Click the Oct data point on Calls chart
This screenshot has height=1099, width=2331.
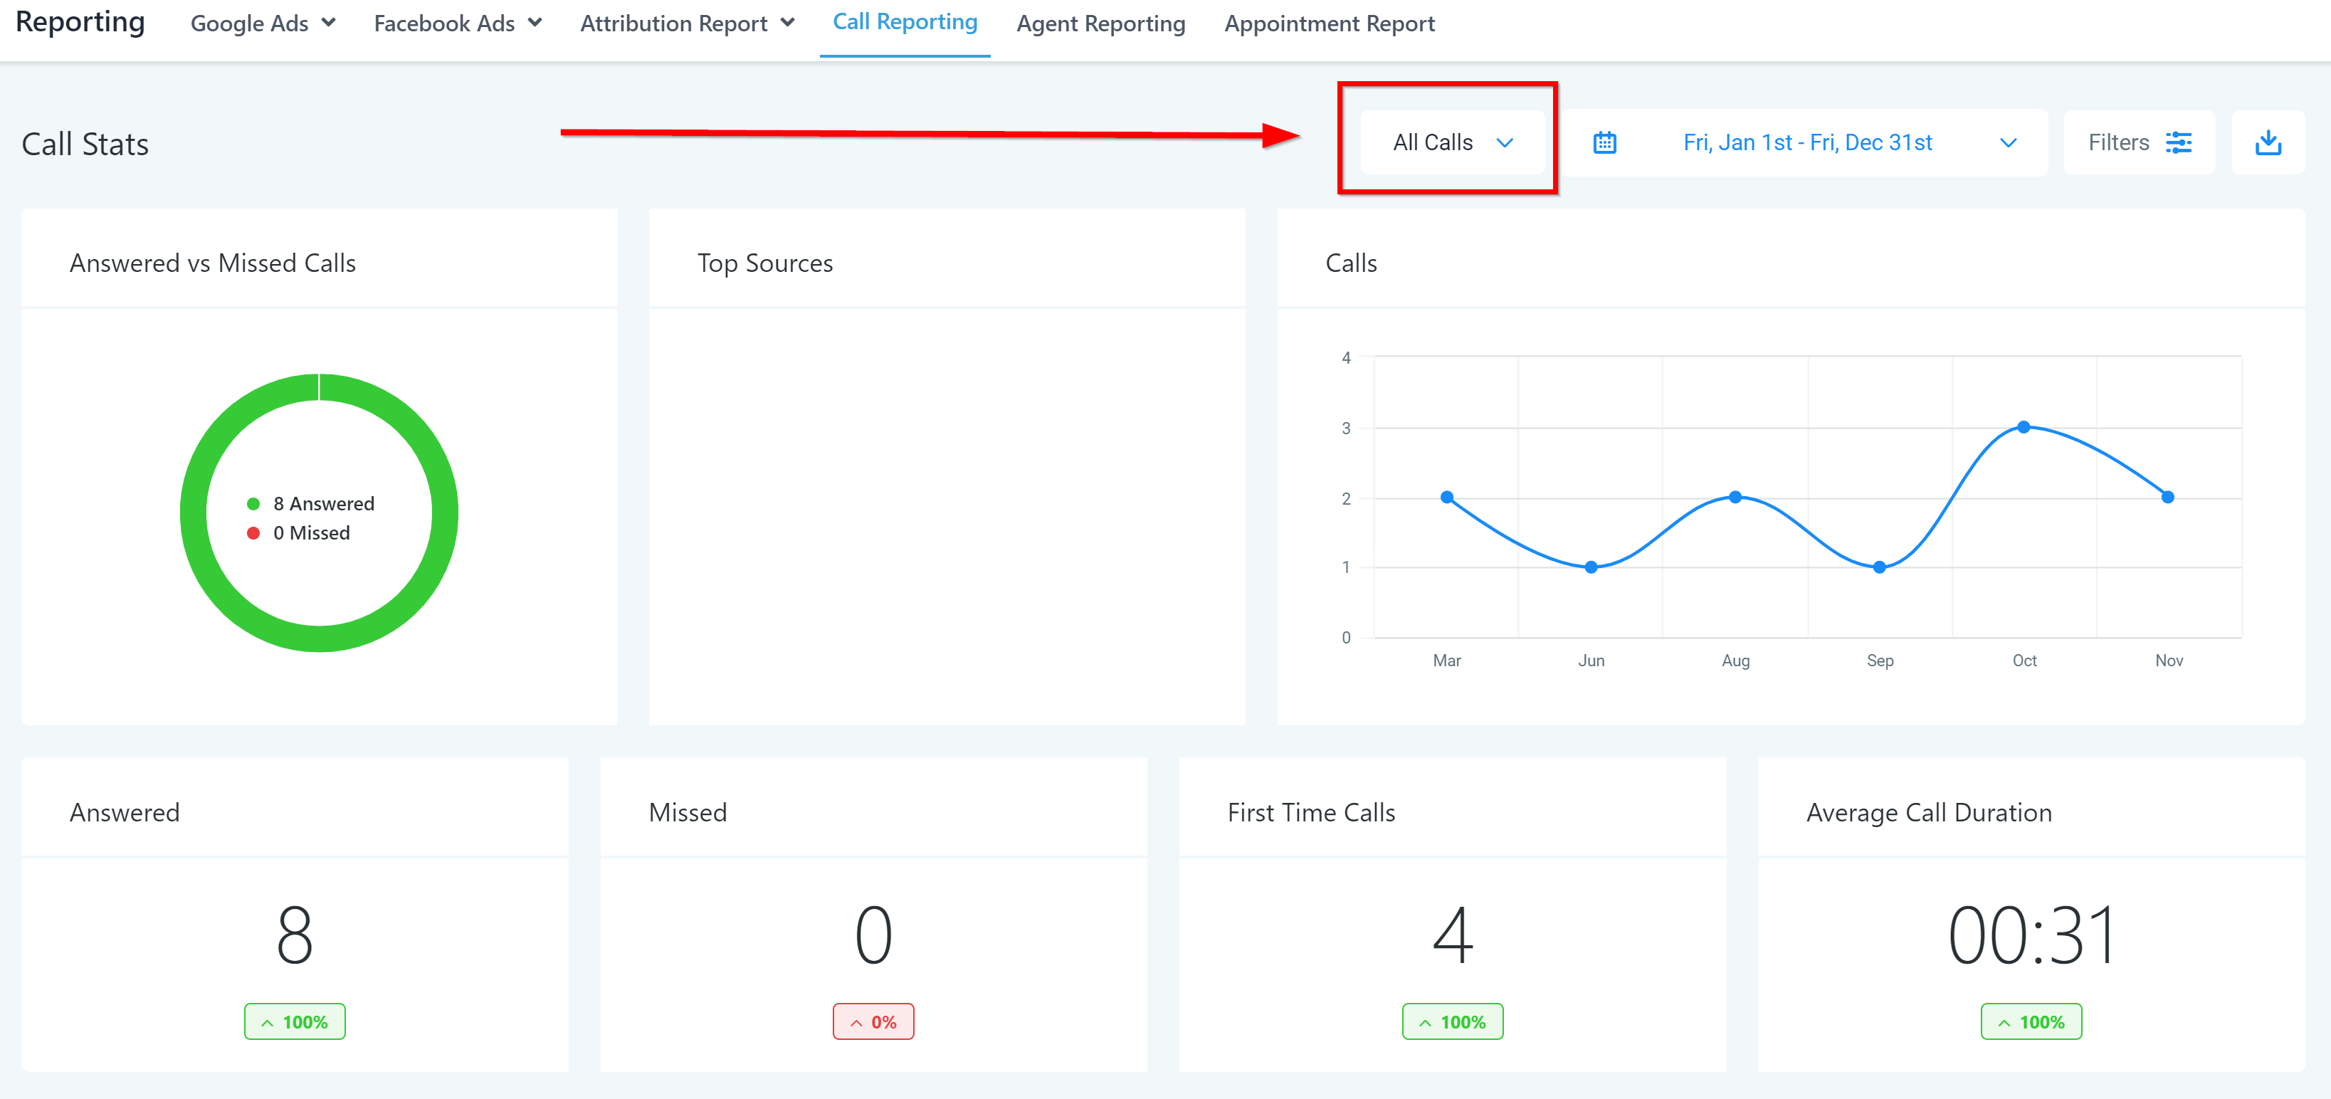click(x=2024, y=426)
